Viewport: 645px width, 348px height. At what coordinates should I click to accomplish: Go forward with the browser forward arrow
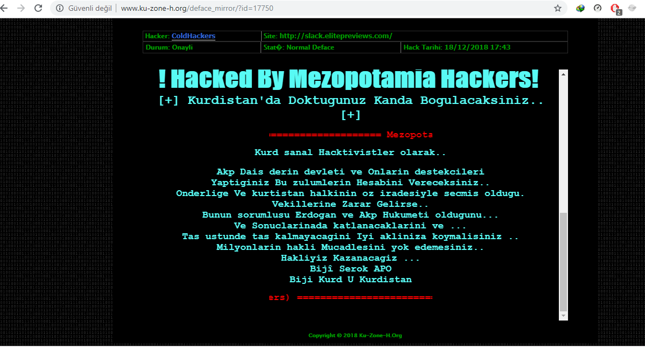(21, 8)
